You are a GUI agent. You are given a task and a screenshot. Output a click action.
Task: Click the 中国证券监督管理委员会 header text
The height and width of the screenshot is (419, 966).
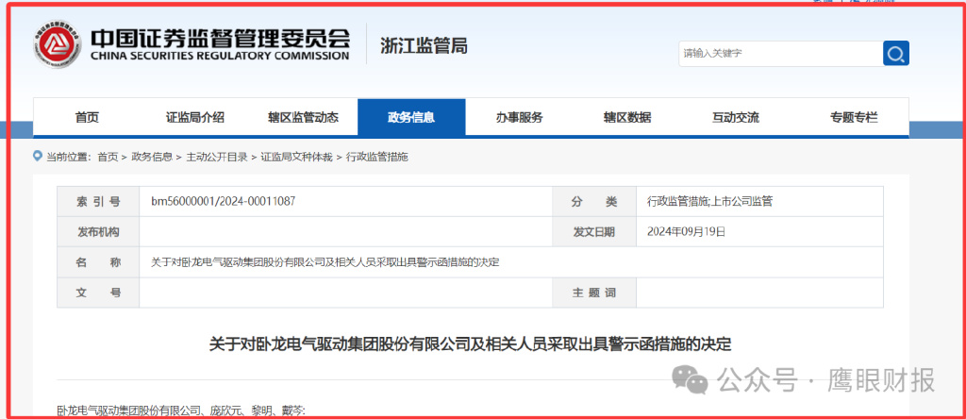pos(221,38)
